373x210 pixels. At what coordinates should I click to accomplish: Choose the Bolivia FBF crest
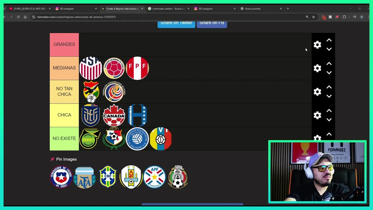pos(91,92)
